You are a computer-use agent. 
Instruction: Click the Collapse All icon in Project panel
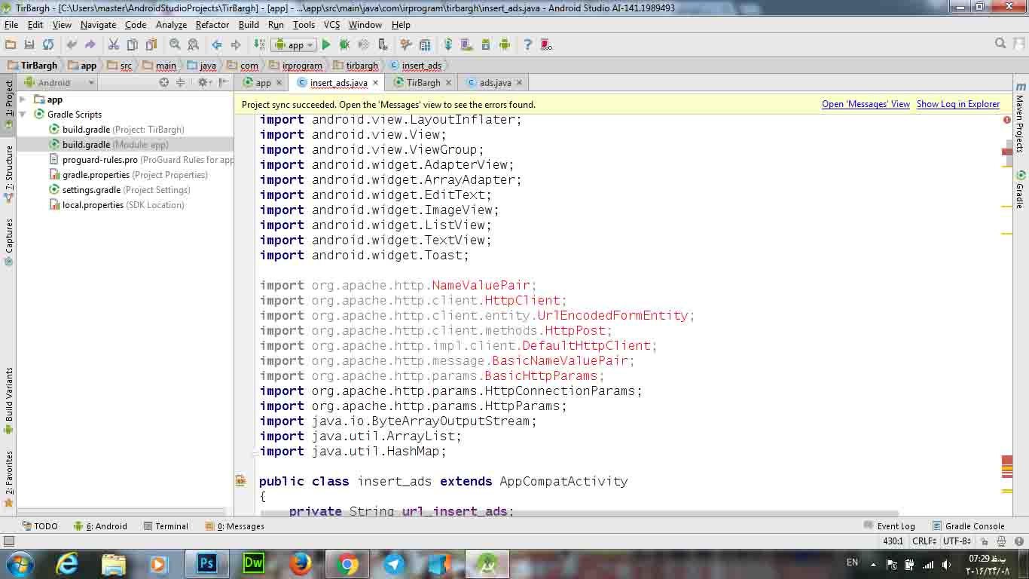pos(182,83)
